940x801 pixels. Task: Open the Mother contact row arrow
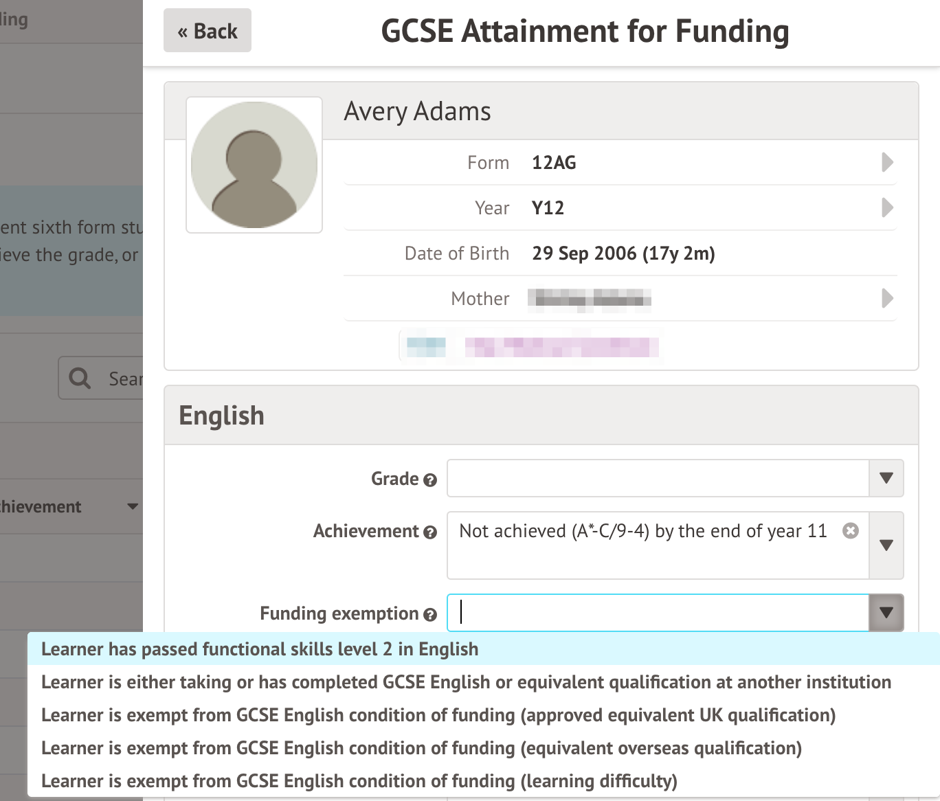(x=887, y=298)
